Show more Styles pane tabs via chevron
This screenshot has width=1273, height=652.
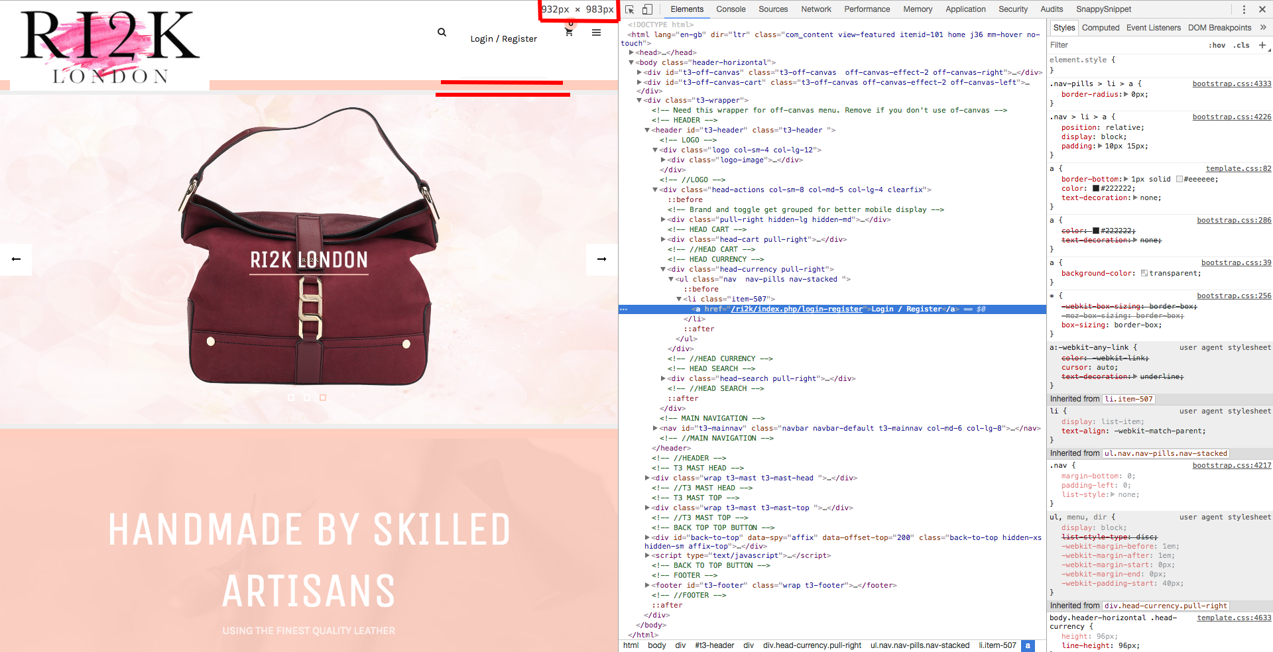[1263, 27]
